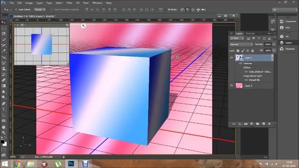Click the Zoom 3D camera icon in options bar

pos(204,9)
